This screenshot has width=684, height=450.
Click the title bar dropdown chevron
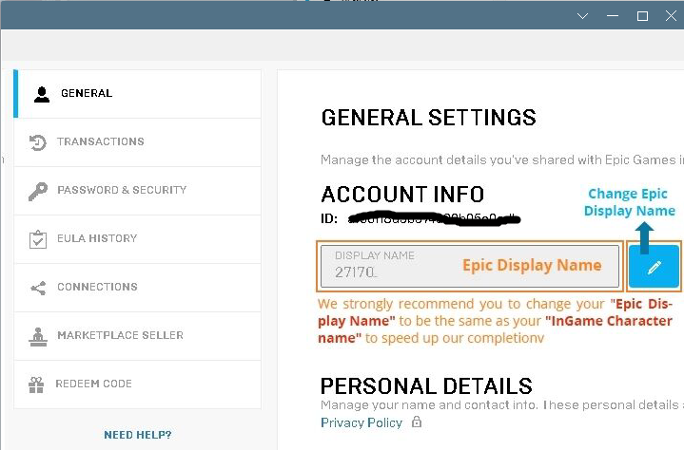click(x=582, y=16)
